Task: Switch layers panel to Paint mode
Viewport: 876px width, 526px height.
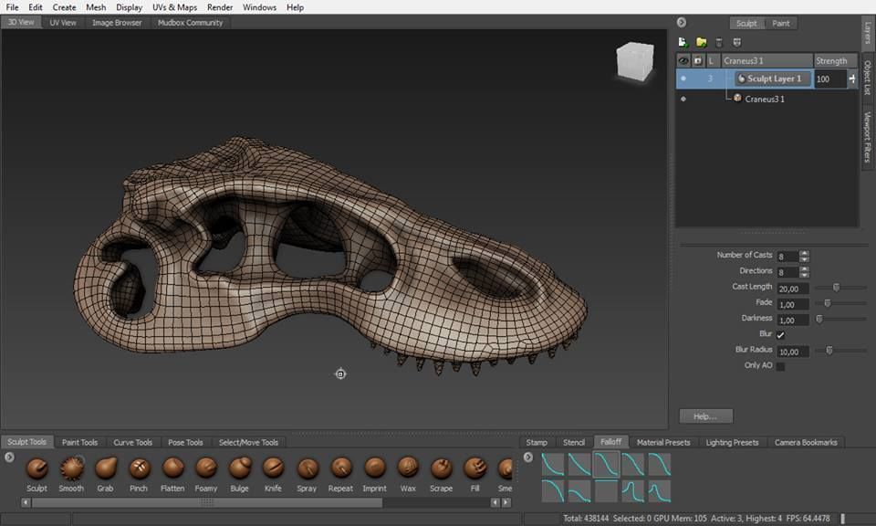Action: [x=781, y=23]
